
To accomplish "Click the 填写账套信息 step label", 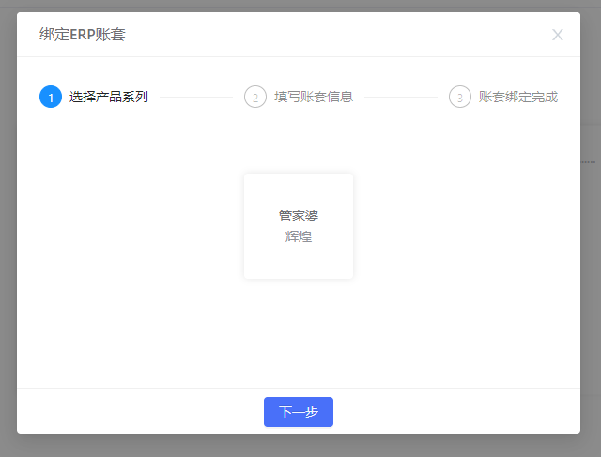I will point(314,97).
